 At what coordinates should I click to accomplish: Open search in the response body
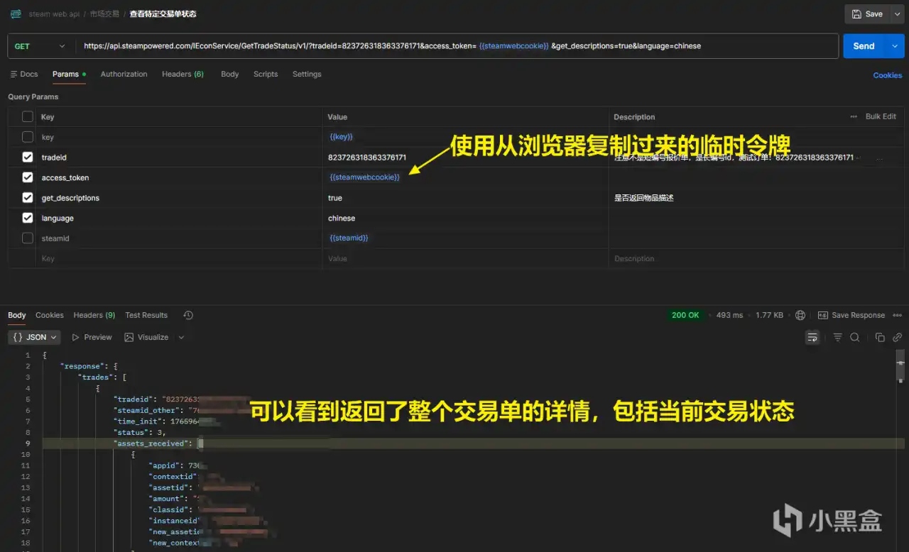[854, 338]
